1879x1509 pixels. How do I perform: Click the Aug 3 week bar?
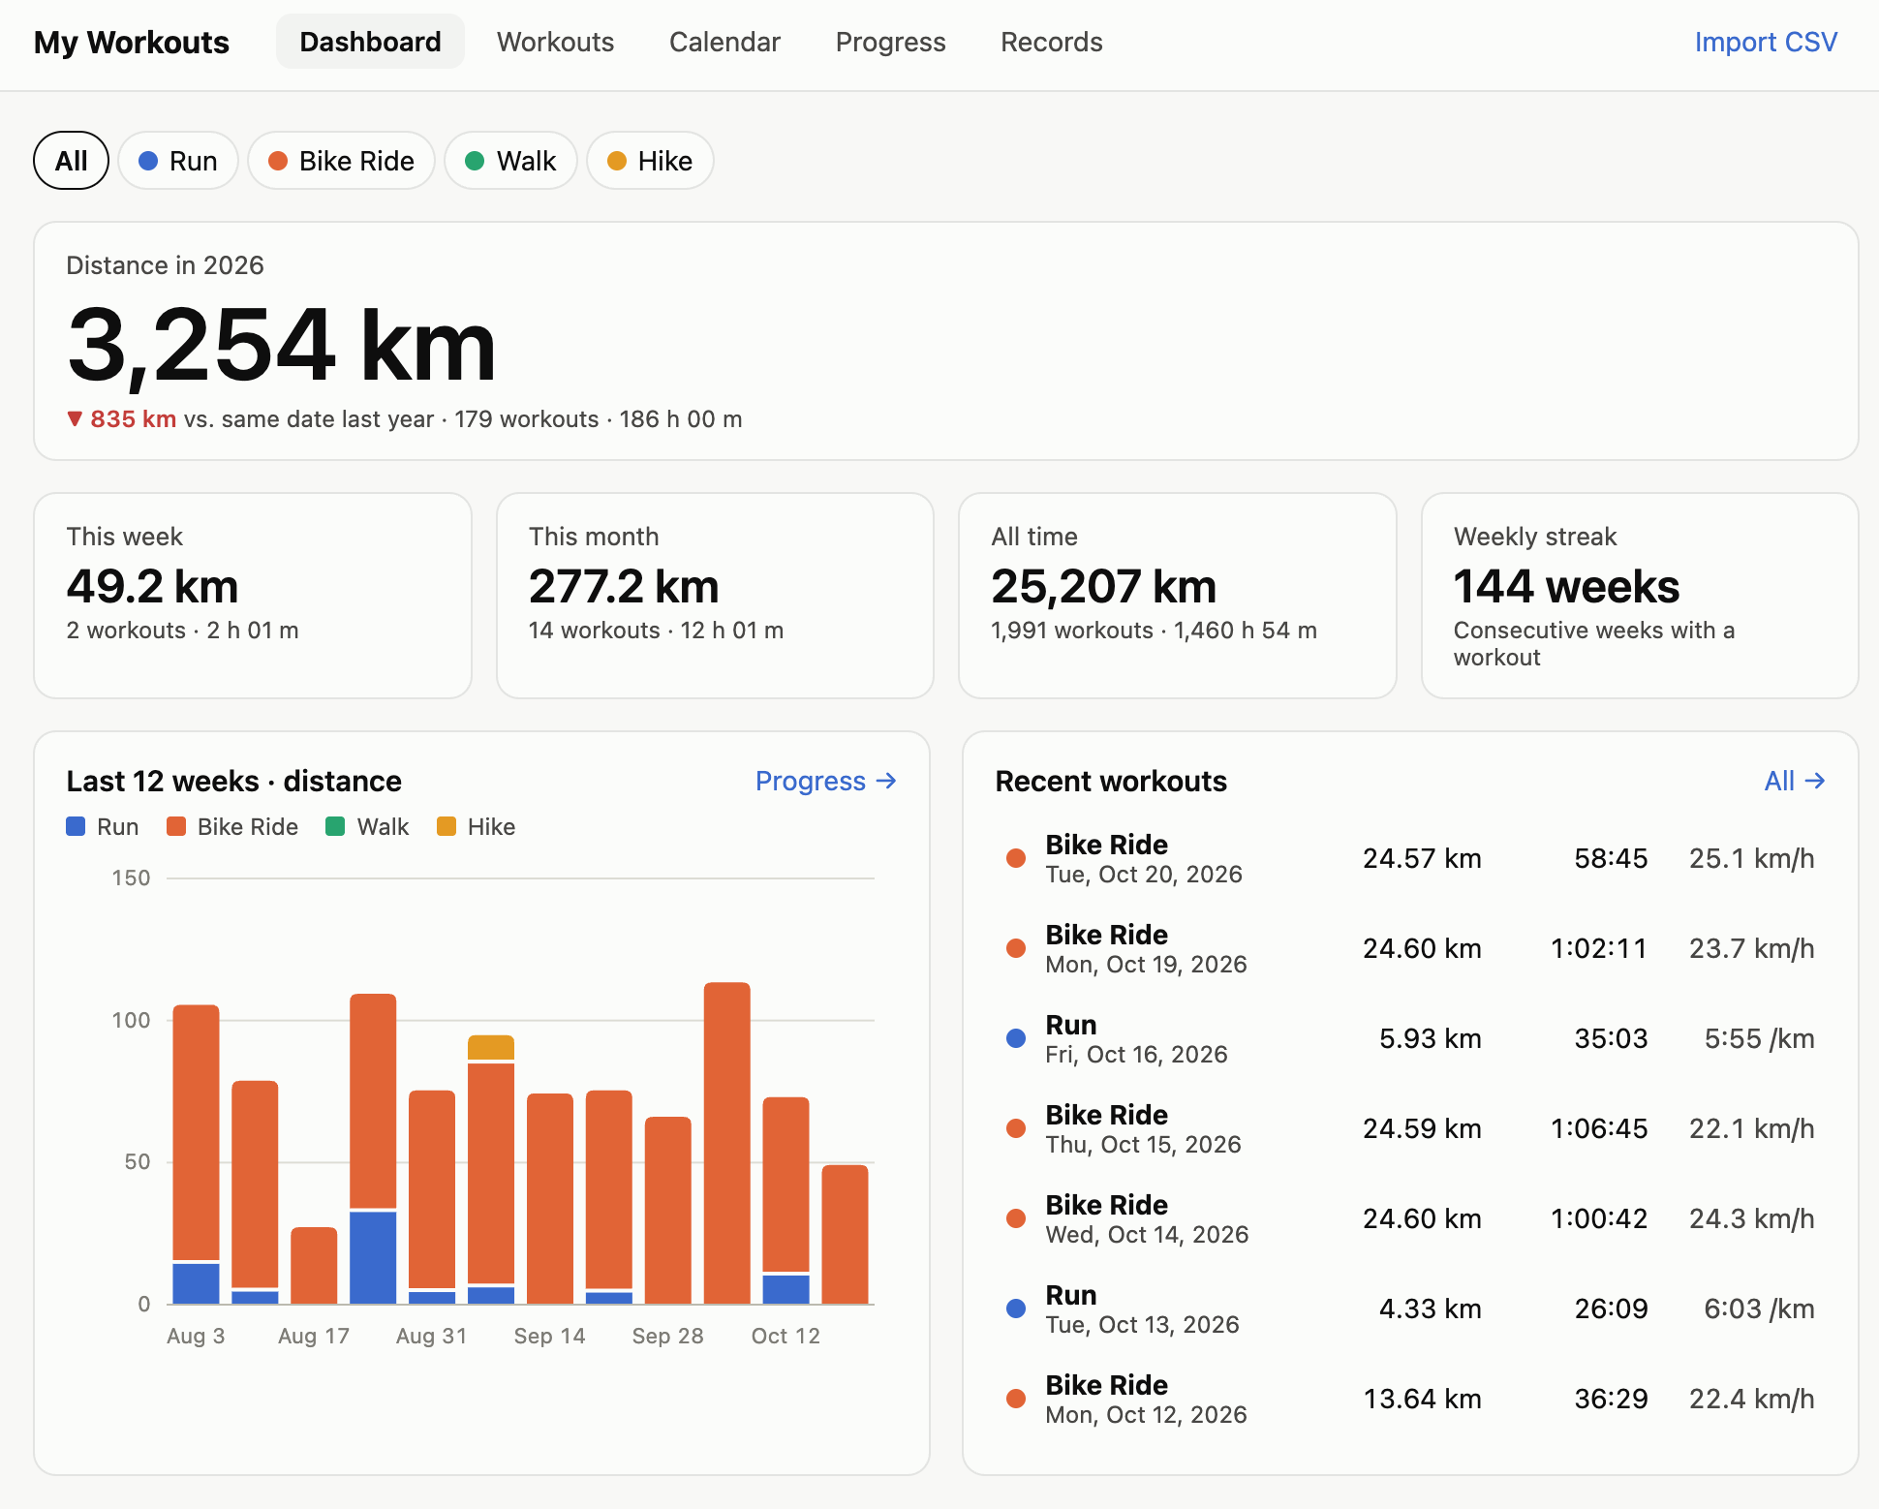pos(196,1155)
